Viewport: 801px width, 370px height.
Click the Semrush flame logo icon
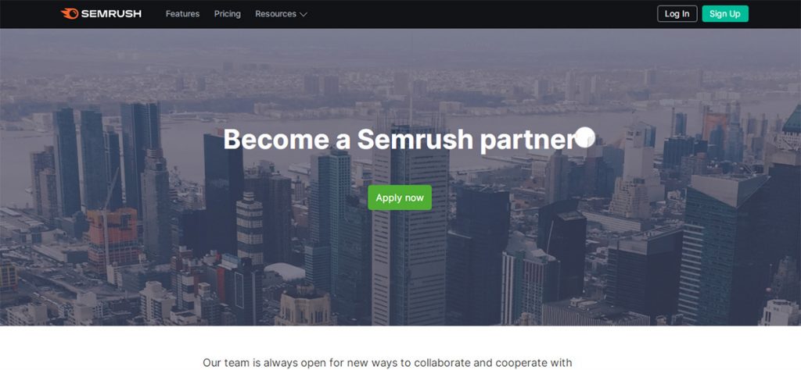coord(70,14)
